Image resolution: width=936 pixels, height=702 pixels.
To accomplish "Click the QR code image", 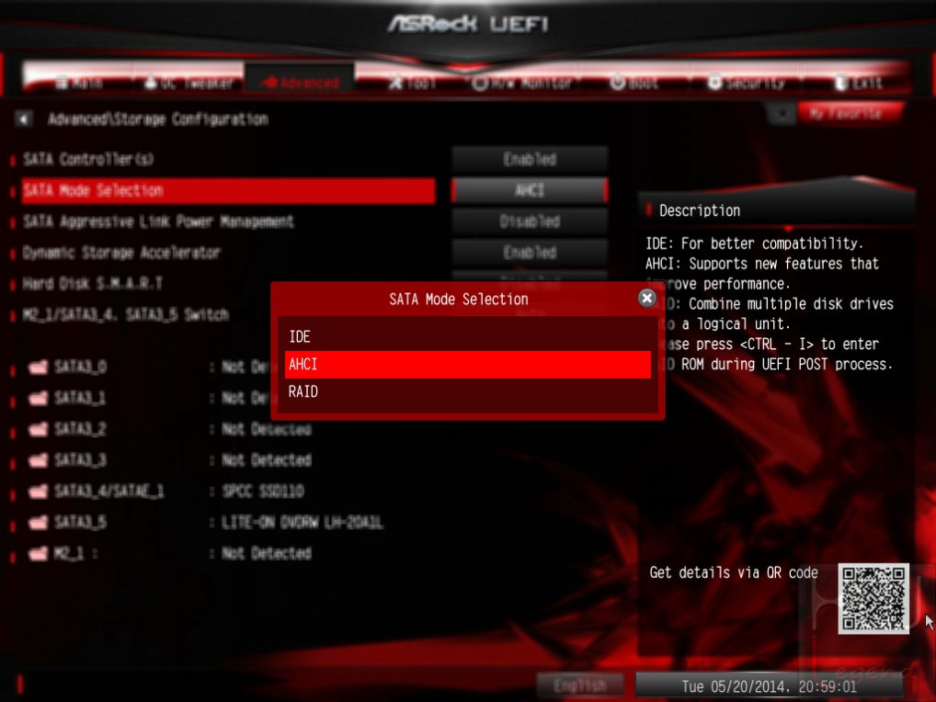I will point(873,598).
